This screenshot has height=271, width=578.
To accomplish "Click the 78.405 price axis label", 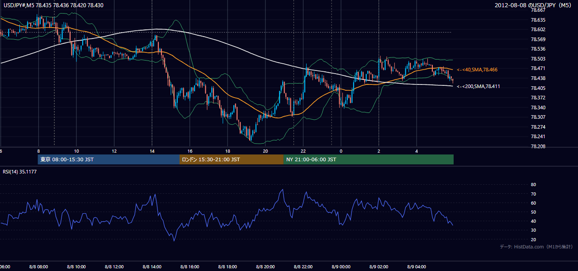I will [x=538, y=88].
